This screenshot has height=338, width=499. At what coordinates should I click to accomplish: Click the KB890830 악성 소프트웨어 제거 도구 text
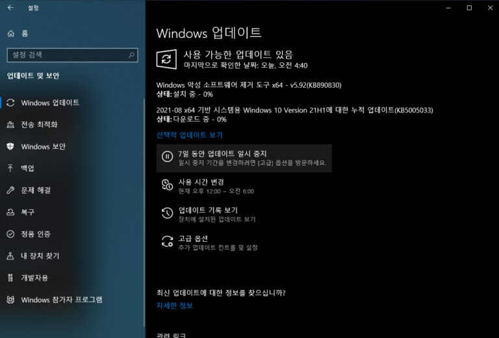coord(249,85)
